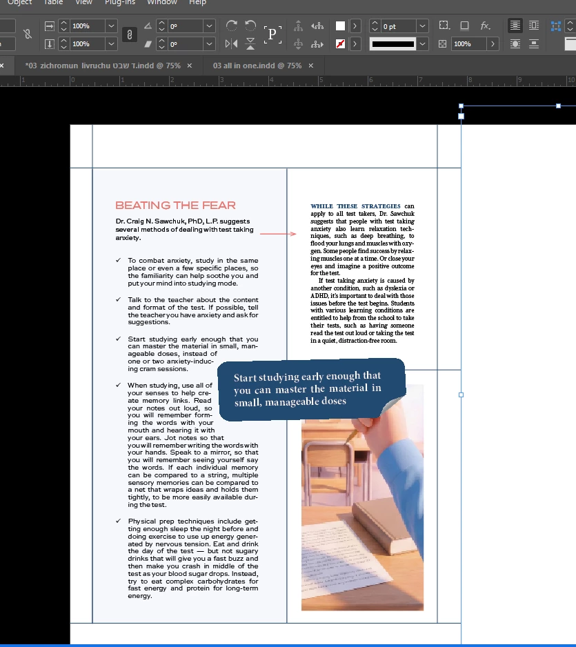Click the blue pull-quote box
Screen dimensions: 576x647
point(310,389)
